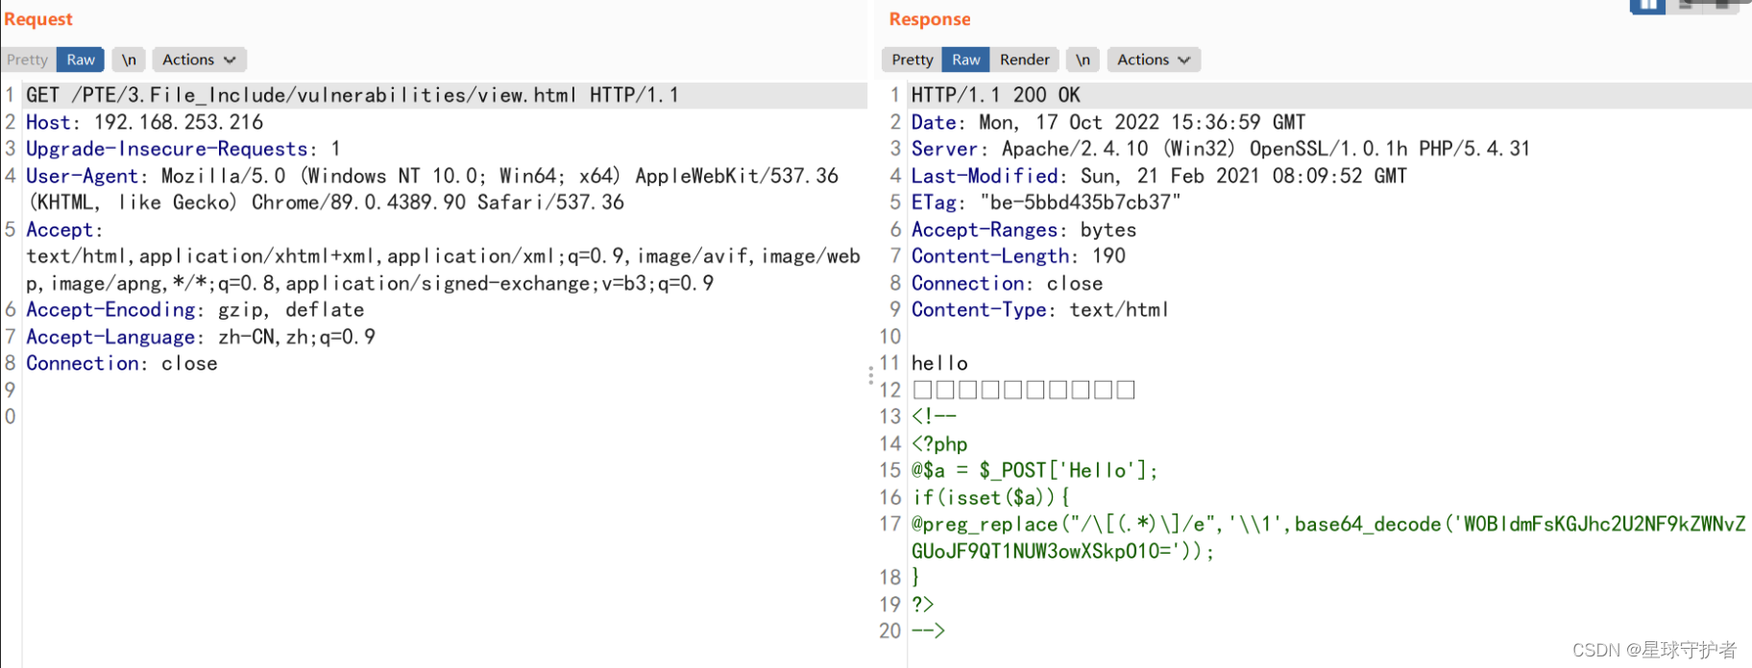Switch Request panel to Pretty view

28,60
